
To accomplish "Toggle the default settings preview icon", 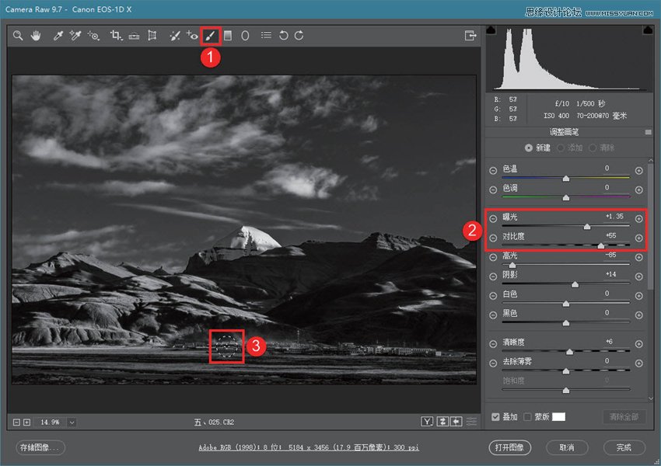I will [x=472, y=422].
